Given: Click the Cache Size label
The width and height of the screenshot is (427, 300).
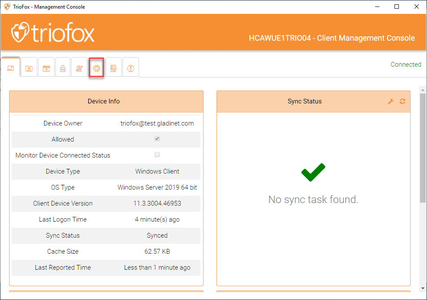Looking at the screenshot, I should coord(63,251).
